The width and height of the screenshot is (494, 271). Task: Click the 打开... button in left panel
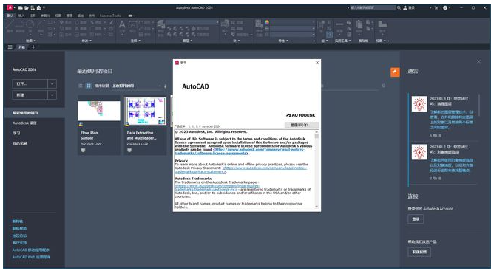[x=30, y=83]
